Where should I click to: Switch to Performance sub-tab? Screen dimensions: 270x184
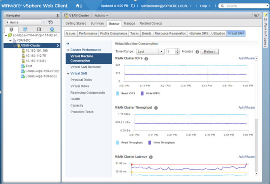pos(88,33)
